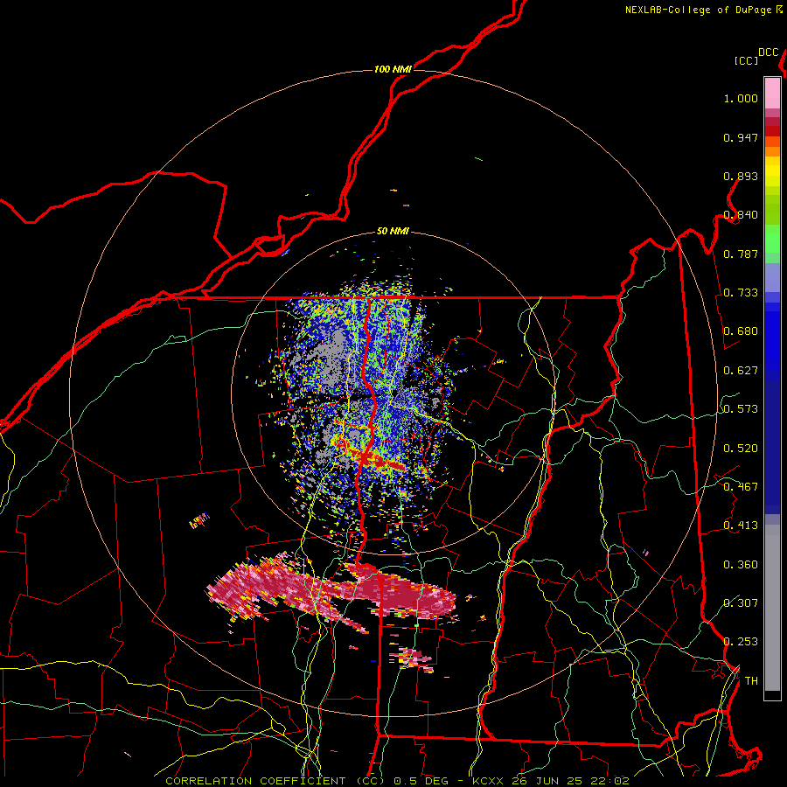Screen dimensions: 787x787
Task: Select the 0.947 legend value
Action: pos(741,137)
